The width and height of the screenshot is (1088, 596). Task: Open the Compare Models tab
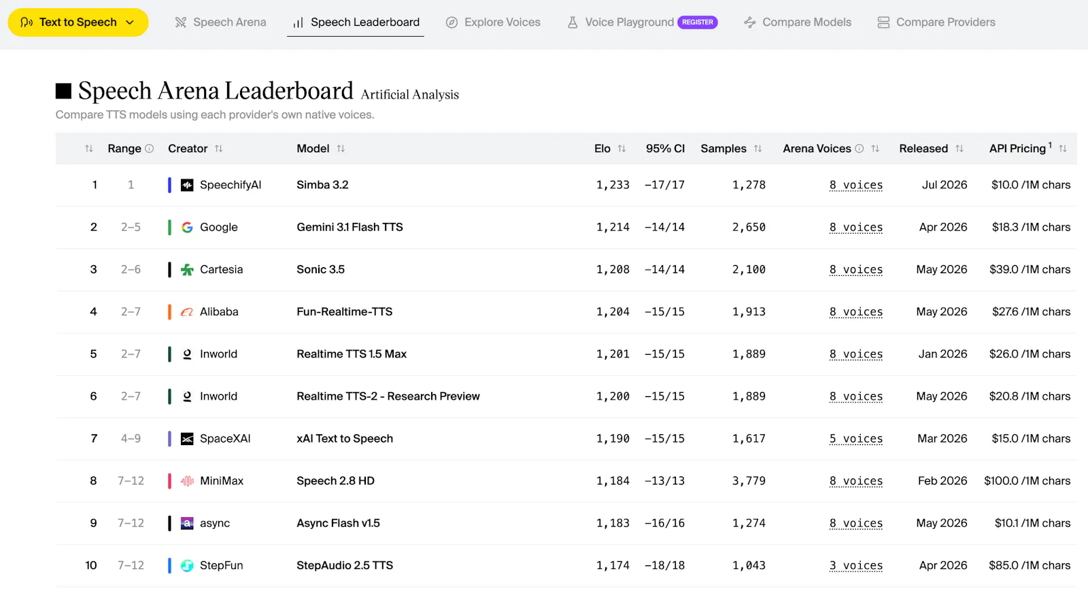798,22
